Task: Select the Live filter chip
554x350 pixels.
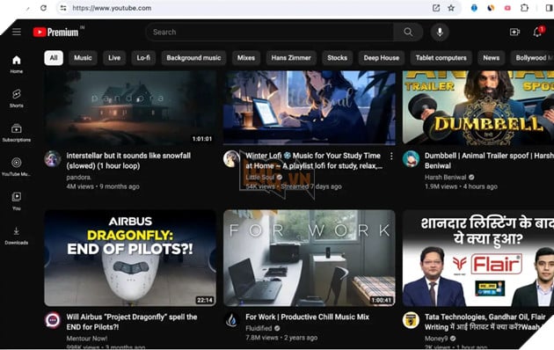Action: pyautogui.click(x=114, y=58)
